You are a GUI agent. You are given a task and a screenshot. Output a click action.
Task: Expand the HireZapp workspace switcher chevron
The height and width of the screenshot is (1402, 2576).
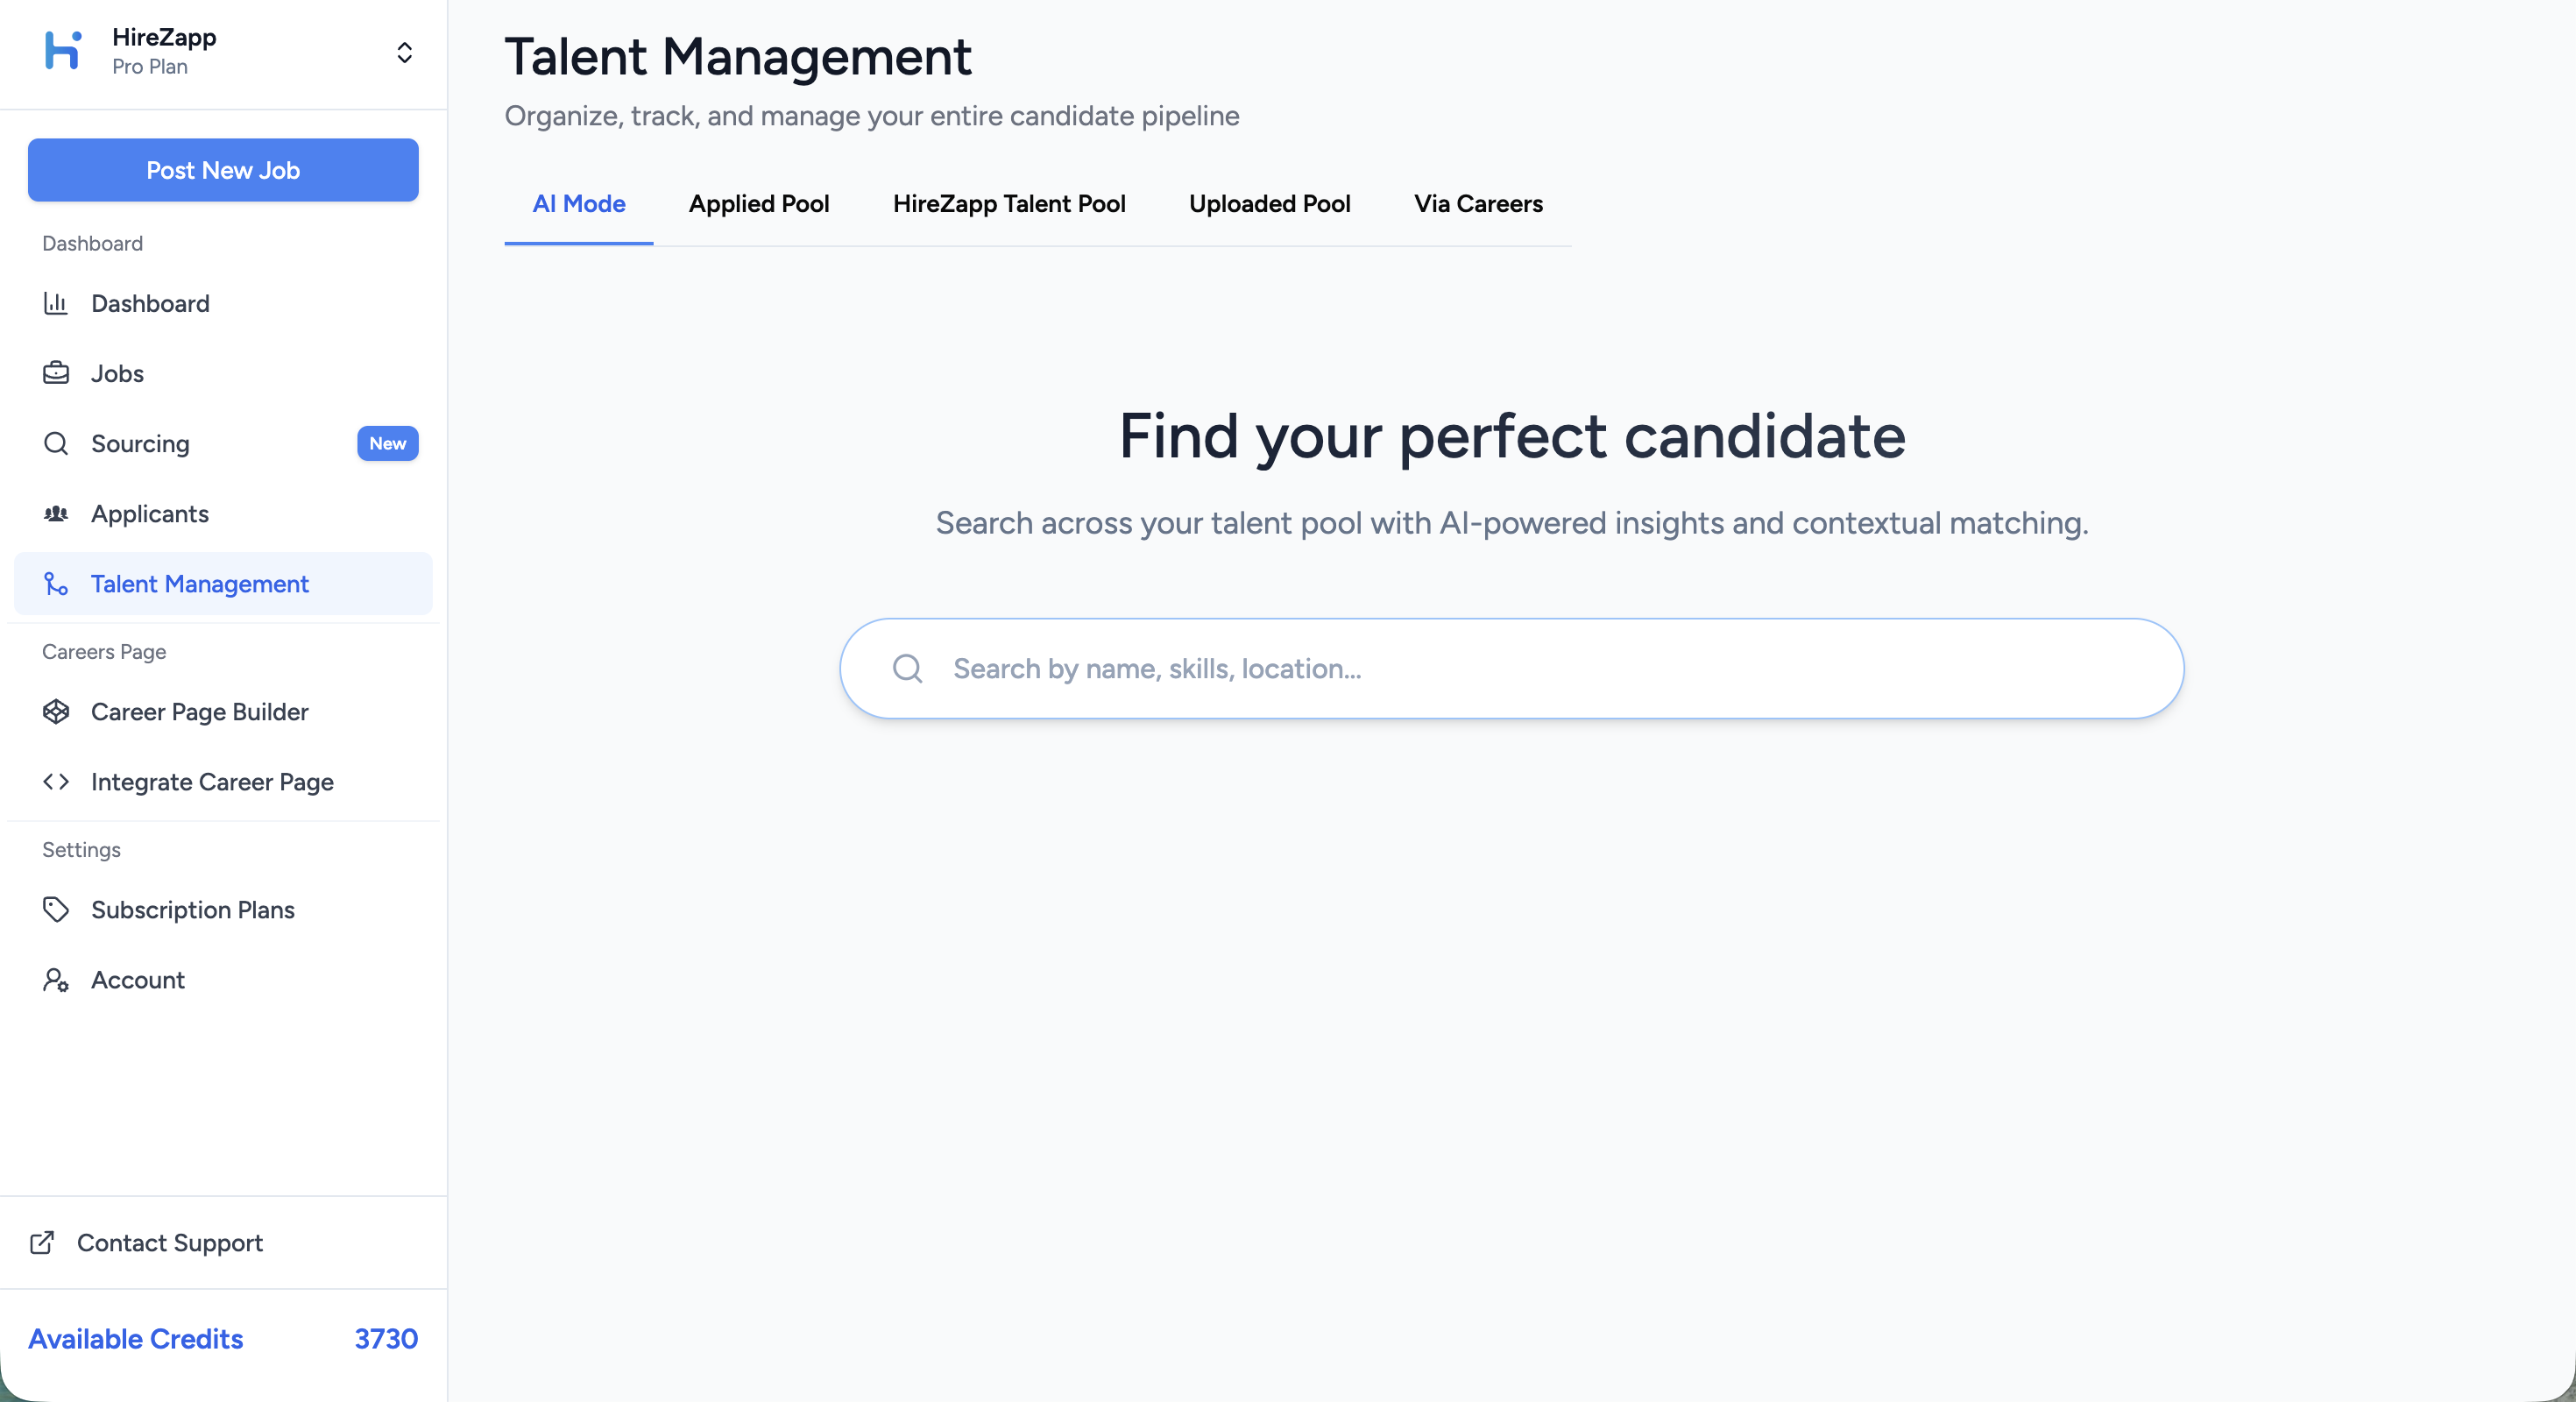coord(404,52)
